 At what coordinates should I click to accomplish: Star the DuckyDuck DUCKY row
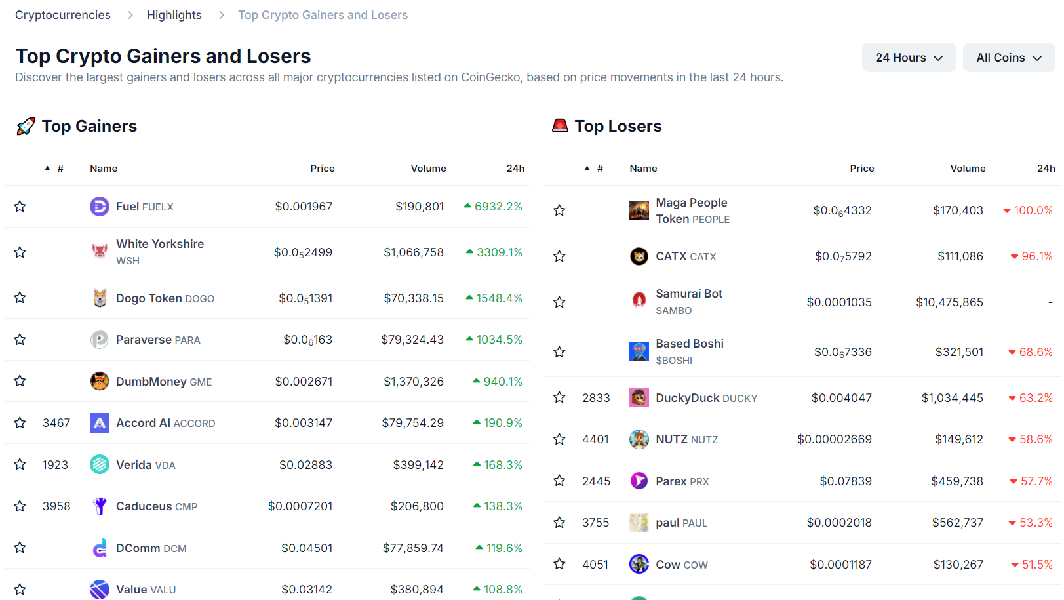point(559,397)
